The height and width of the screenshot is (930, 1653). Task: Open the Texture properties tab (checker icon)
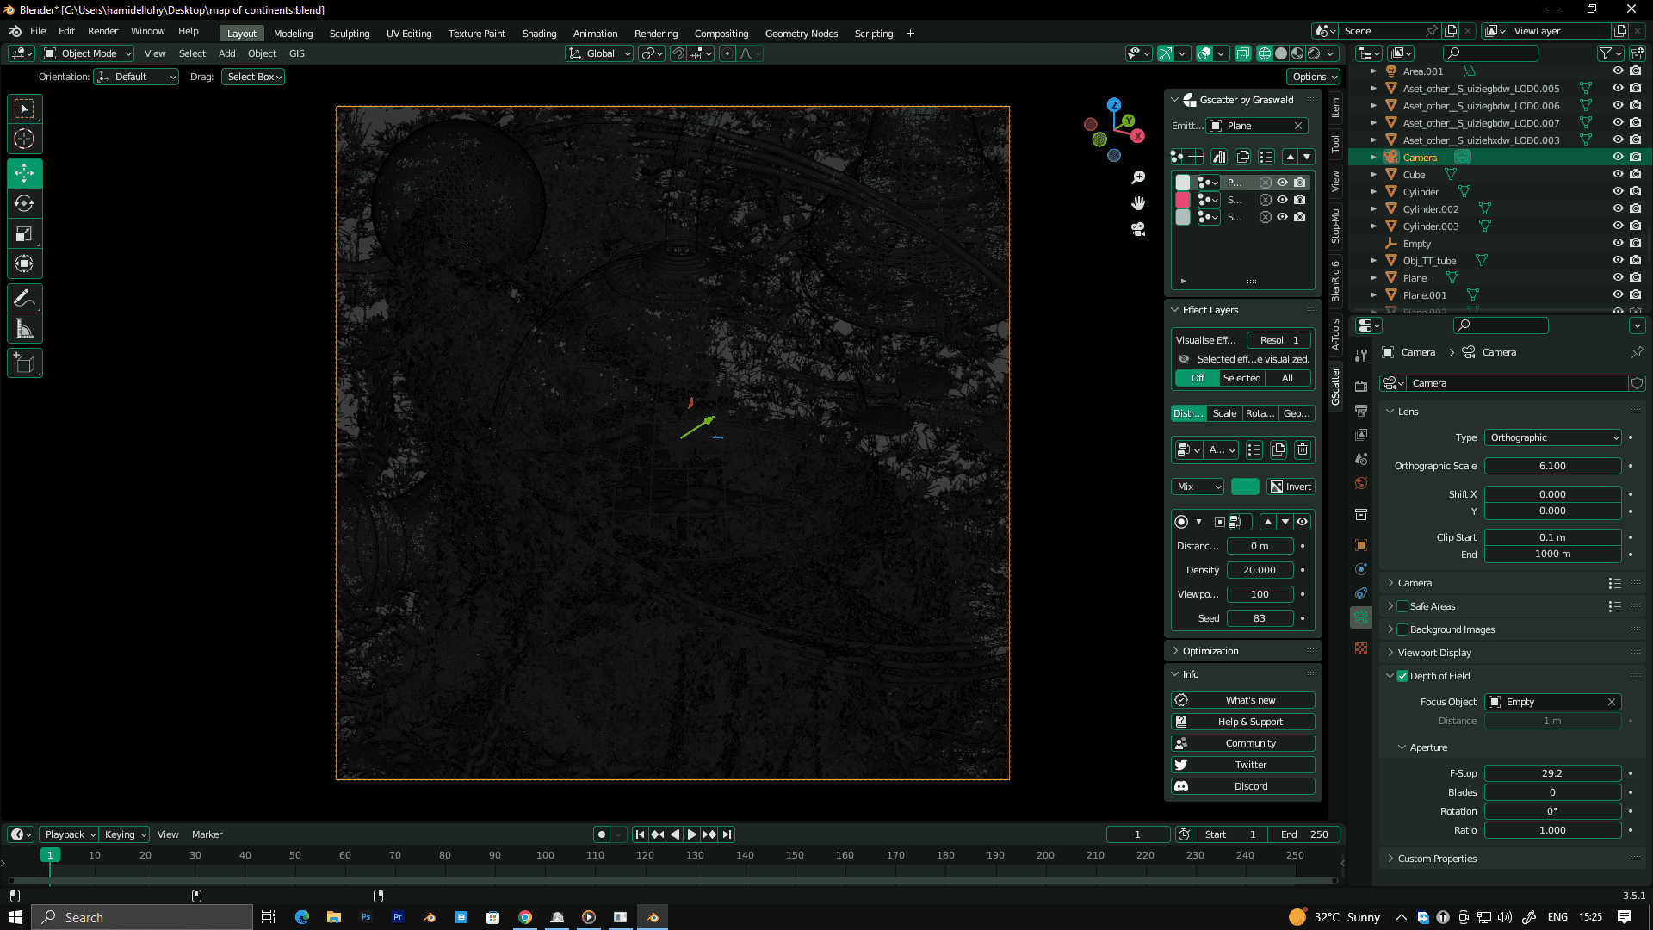(x=1361, y=648)
